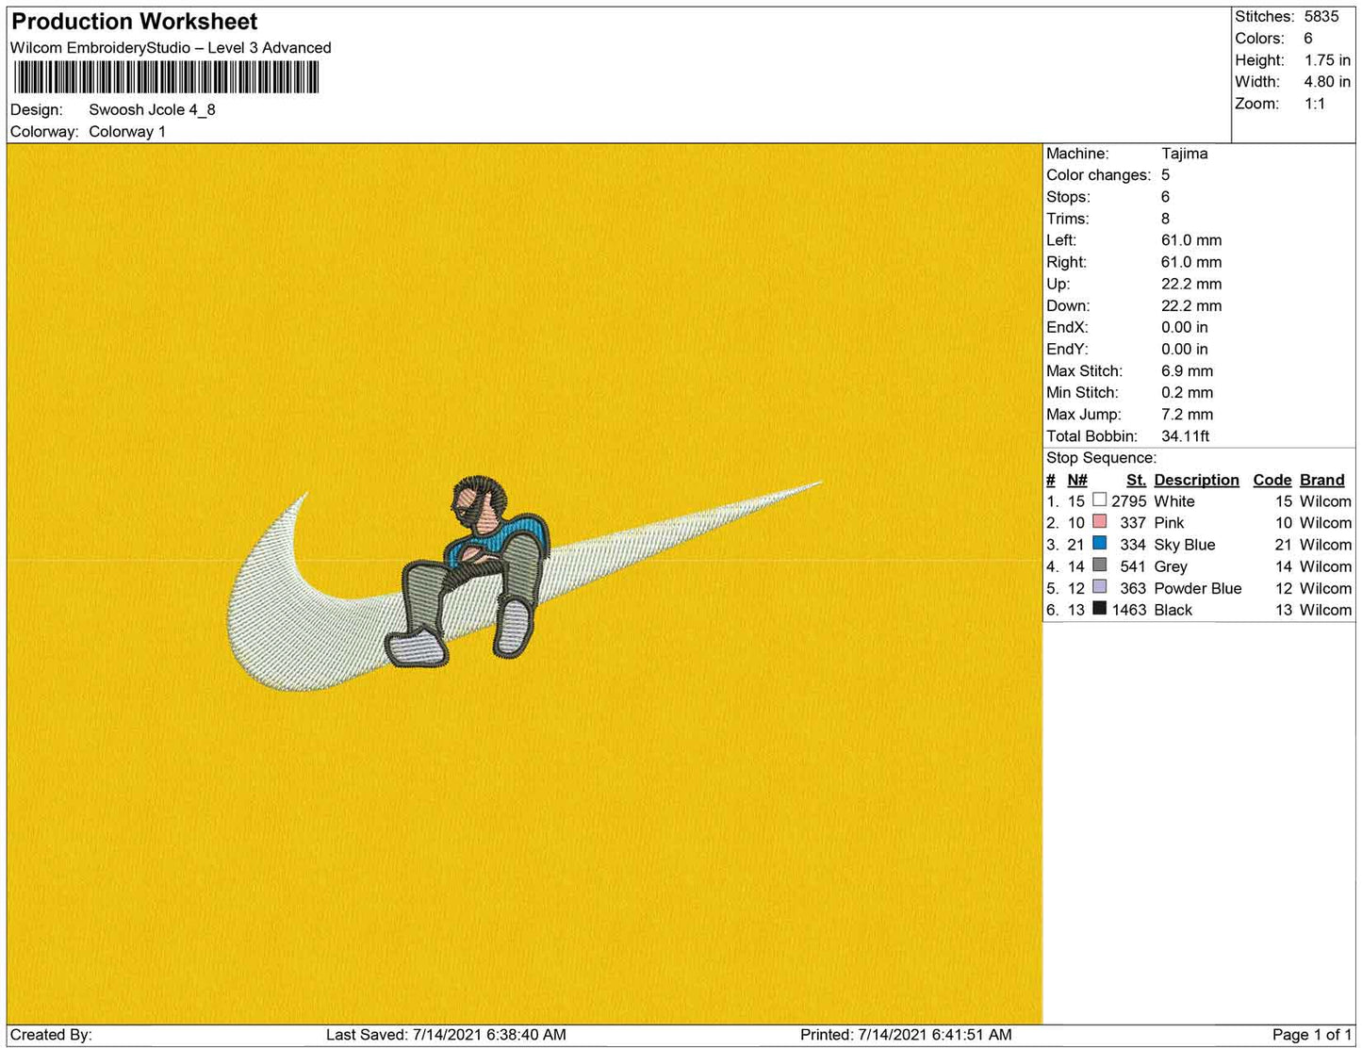Select the stitch count "5835"
1362x1048 pixels.
coord(1321,17)
